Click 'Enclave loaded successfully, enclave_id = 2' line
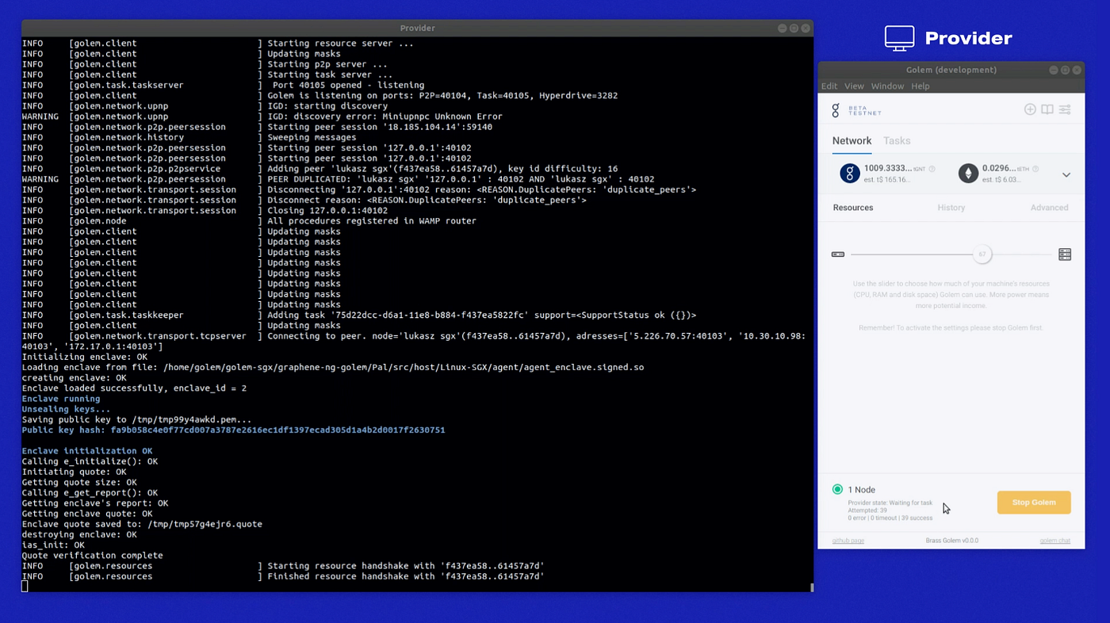Image resolution: width=1110 pixels, height=623 pixels. (x=134, y=388)
